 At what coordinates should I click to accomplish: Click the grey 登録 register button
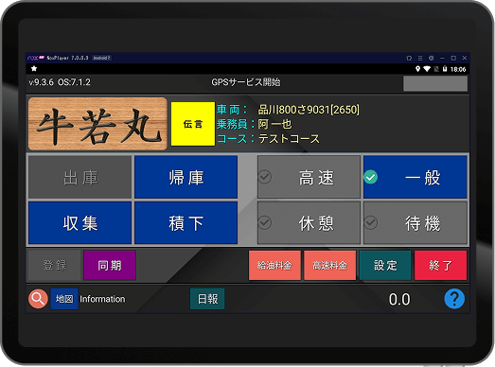[x=55, y=266]
